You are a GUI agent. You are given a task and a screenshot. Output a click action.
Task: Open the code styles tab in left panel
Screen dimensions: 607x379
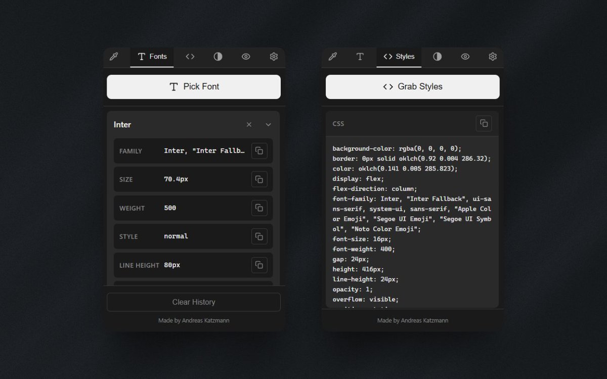click(x=190, y=57)
